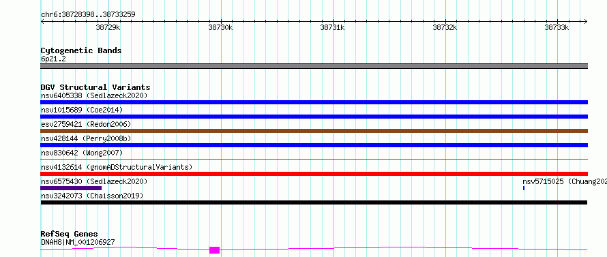The image size is (607, 257).
Task: Click the 6p21.2 band label
Action: point(53,59)
